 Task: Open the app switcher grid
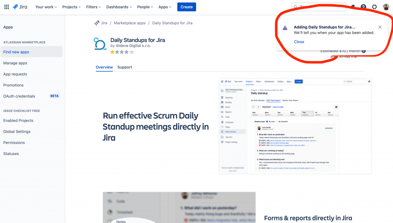click(7, 7)
